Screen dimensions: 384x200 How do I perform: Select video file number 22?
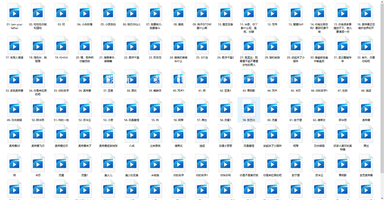pyautogui.click(x=132, y=48)
